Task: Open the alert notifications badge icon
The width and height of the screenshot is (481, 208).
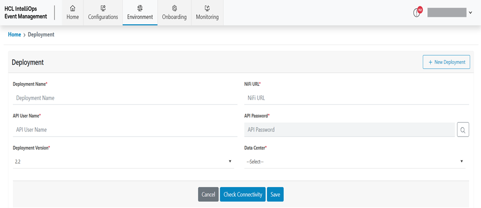Action: [417, 12]
